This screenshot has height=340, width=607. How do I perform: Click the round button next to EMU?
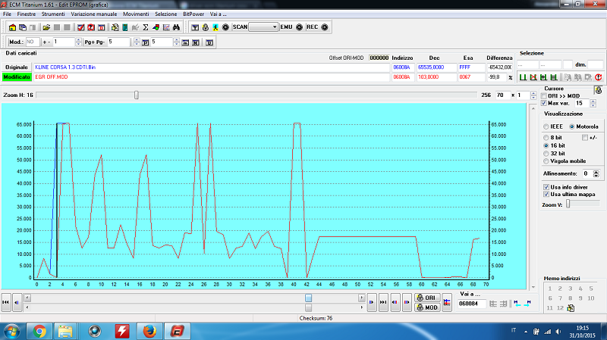299,27
